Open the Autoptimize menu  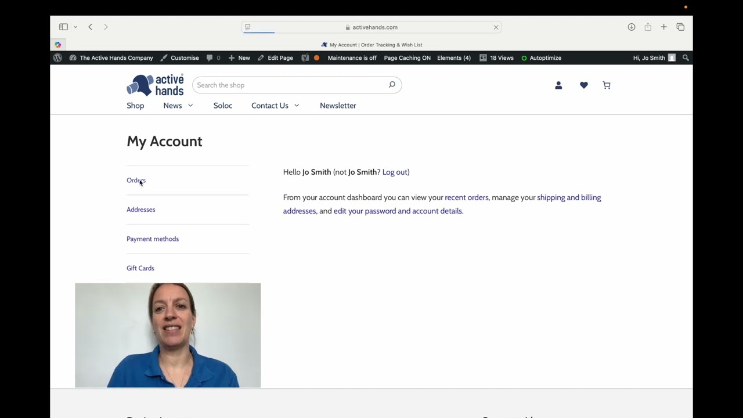click(x=541, y=58)
